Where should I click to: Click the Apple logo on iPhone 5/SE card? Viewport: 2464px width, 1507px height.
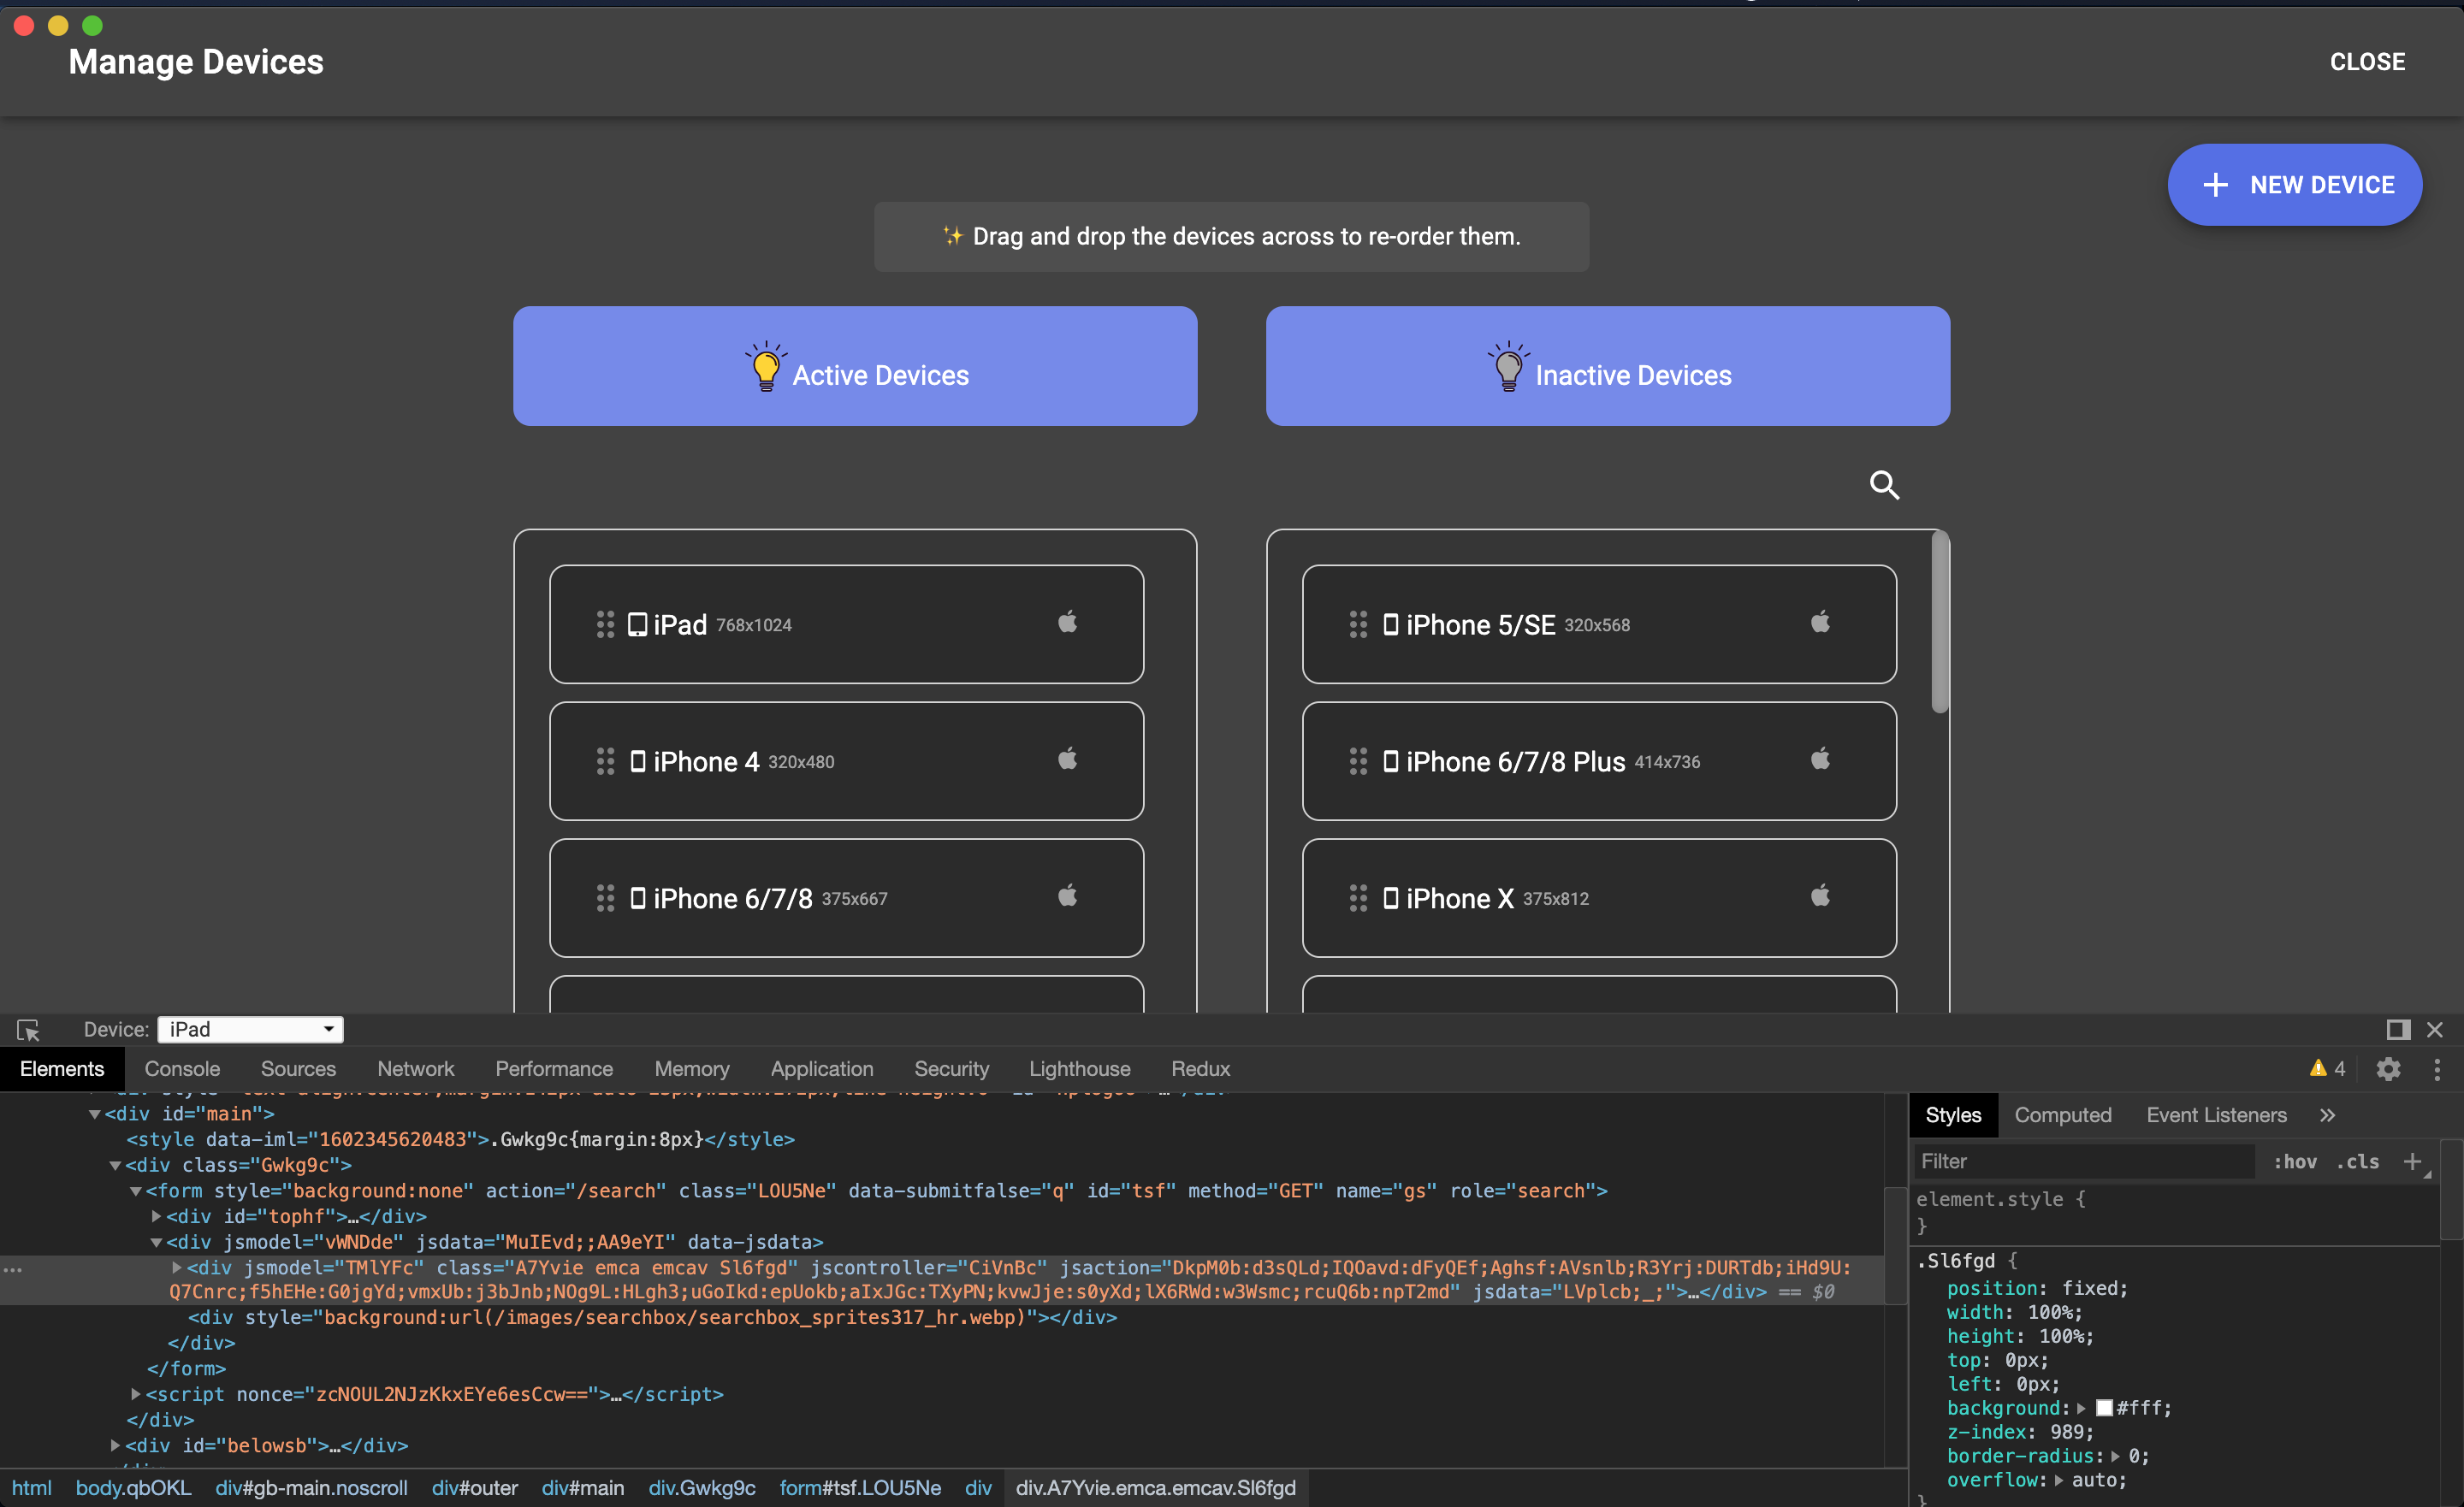coord(1820,622)
